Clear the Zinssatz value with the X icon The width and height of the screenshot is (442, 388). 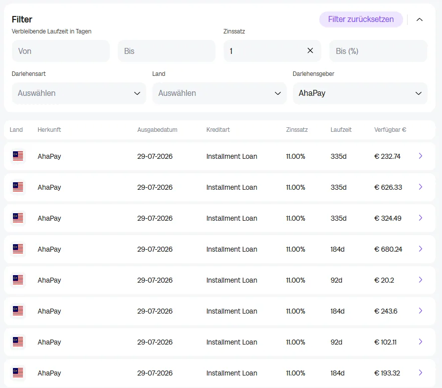click(x=310, y=51)
